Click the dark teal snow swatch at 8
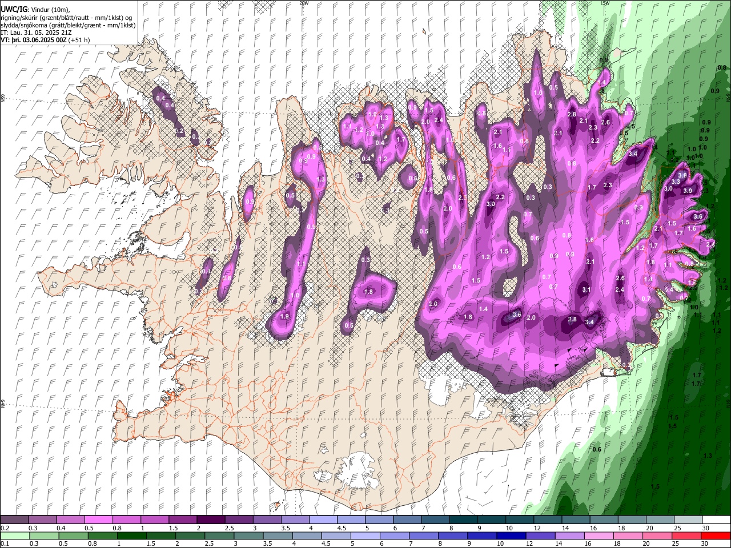 (464, 520)
